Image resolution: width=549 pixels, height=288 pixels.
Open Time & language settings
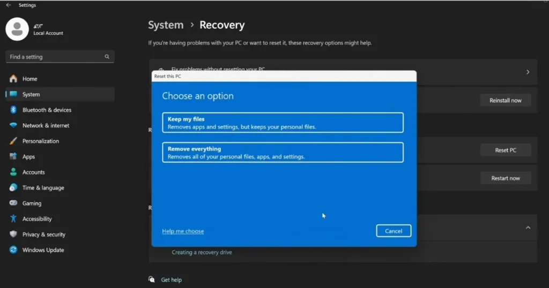[60, 187]
